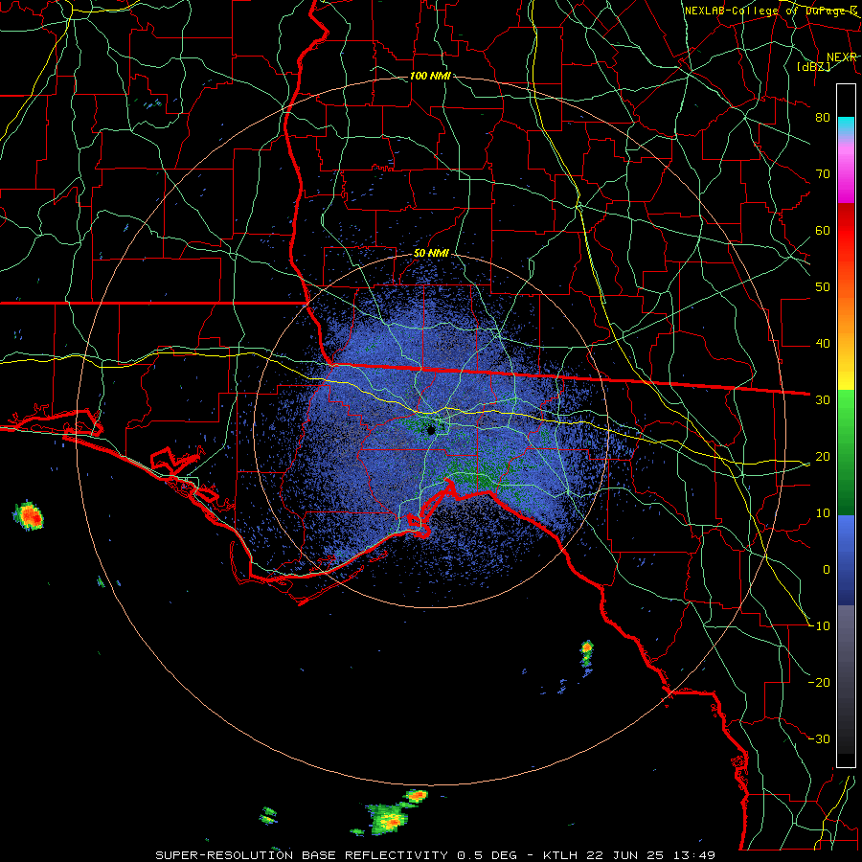Click the -20 value on the dBZ scale

820,682
